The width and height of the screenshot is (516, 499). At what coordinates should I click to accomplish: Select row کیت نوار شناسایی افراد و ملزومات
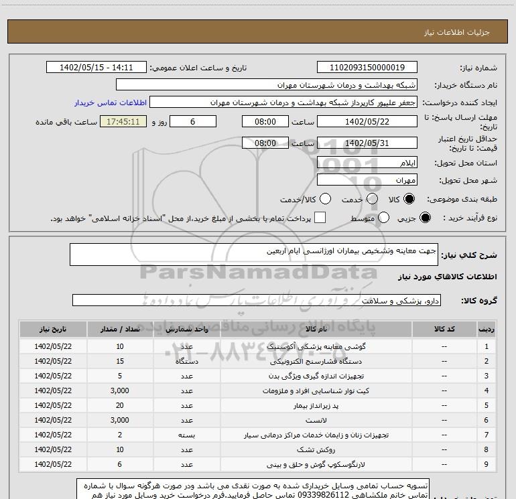click(258, 390)
